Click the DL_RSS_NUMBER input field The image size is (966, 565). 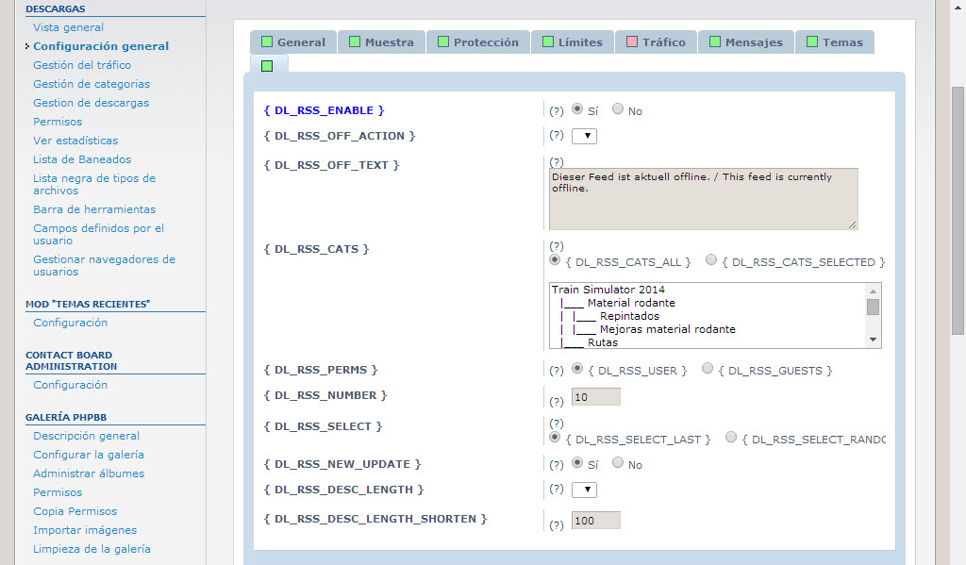point(595,397)
